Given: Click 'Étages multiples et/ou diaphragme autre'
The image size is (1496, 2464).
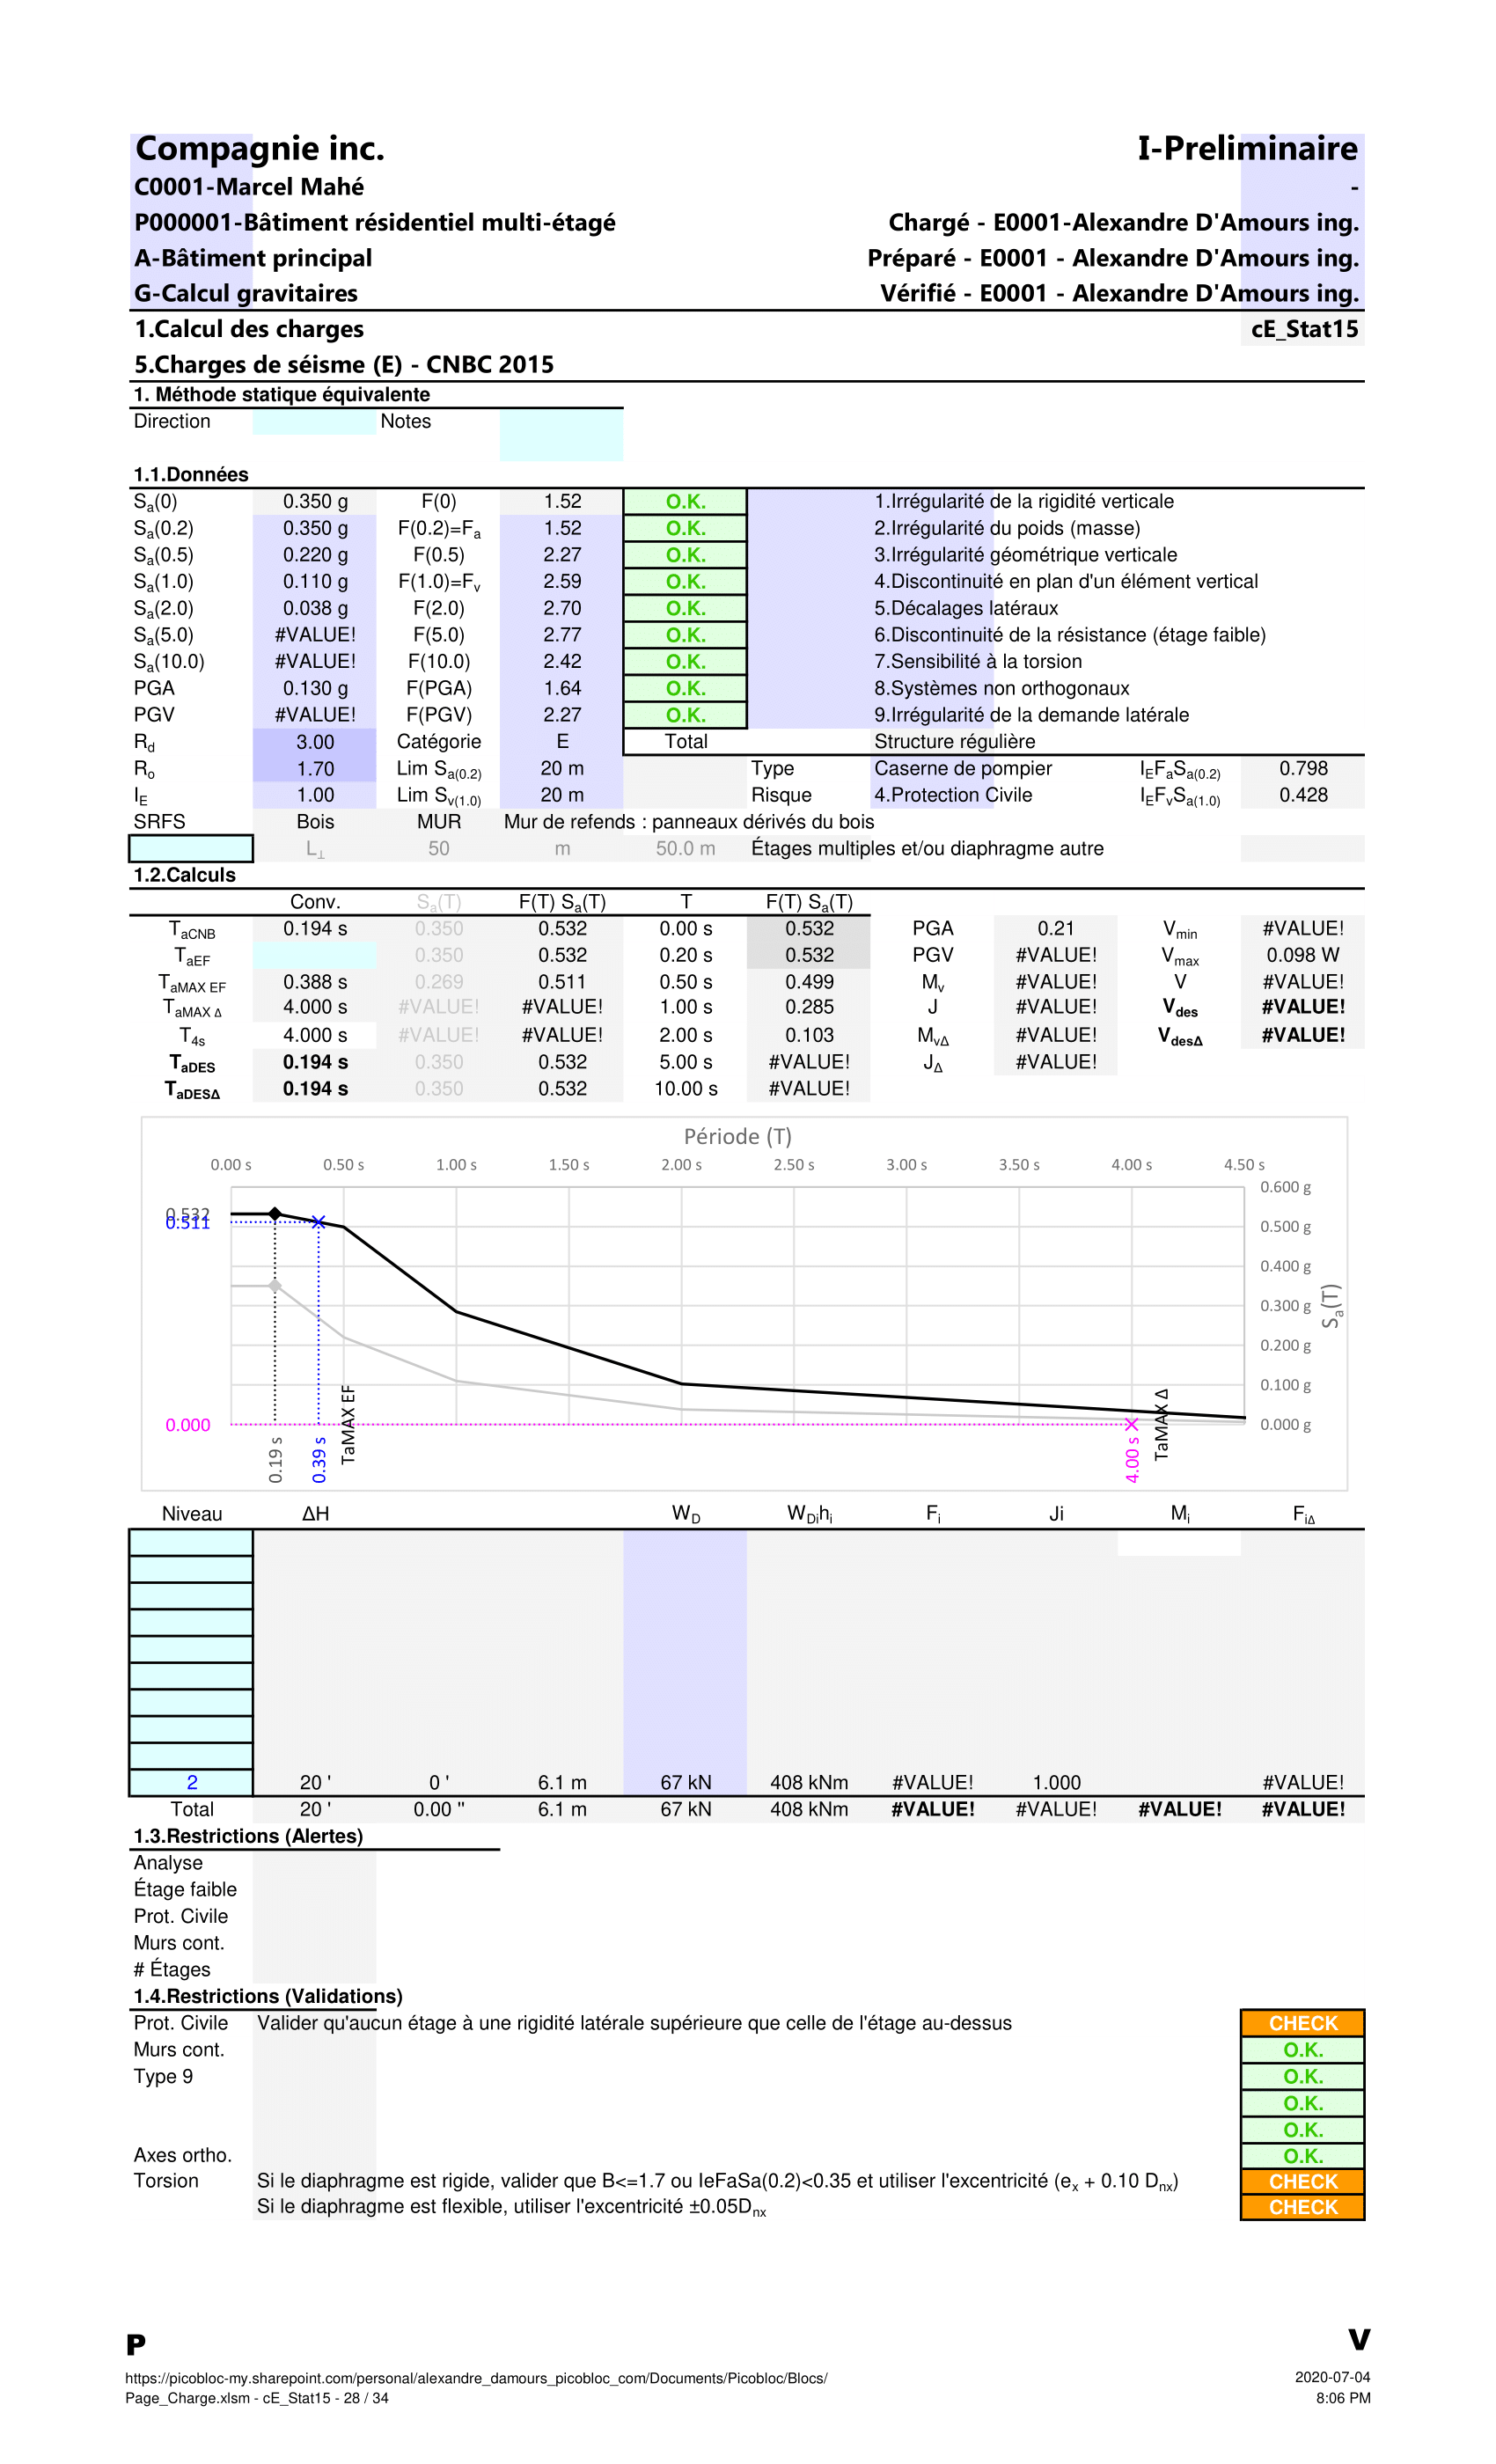Looking at the screenshot, I should pos(927,849).
